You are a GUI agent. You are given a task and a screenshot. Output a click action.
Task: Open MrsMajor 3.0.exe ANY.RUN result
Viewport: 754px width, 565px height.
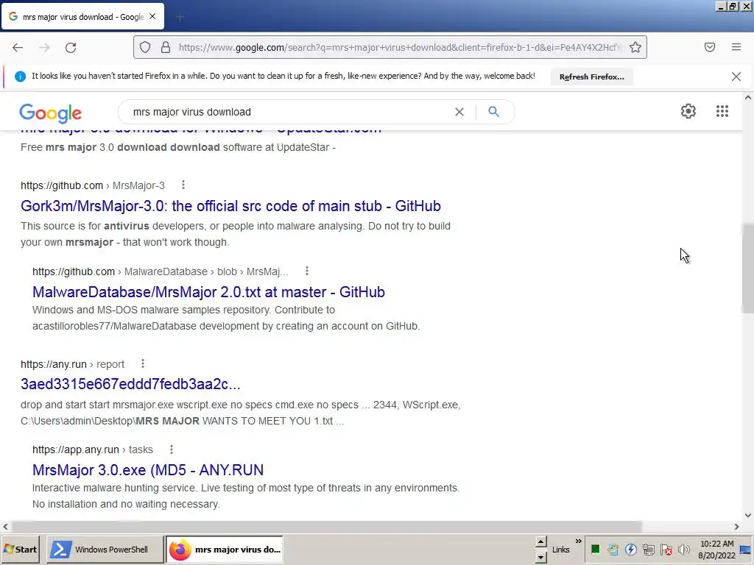[148, 470]
